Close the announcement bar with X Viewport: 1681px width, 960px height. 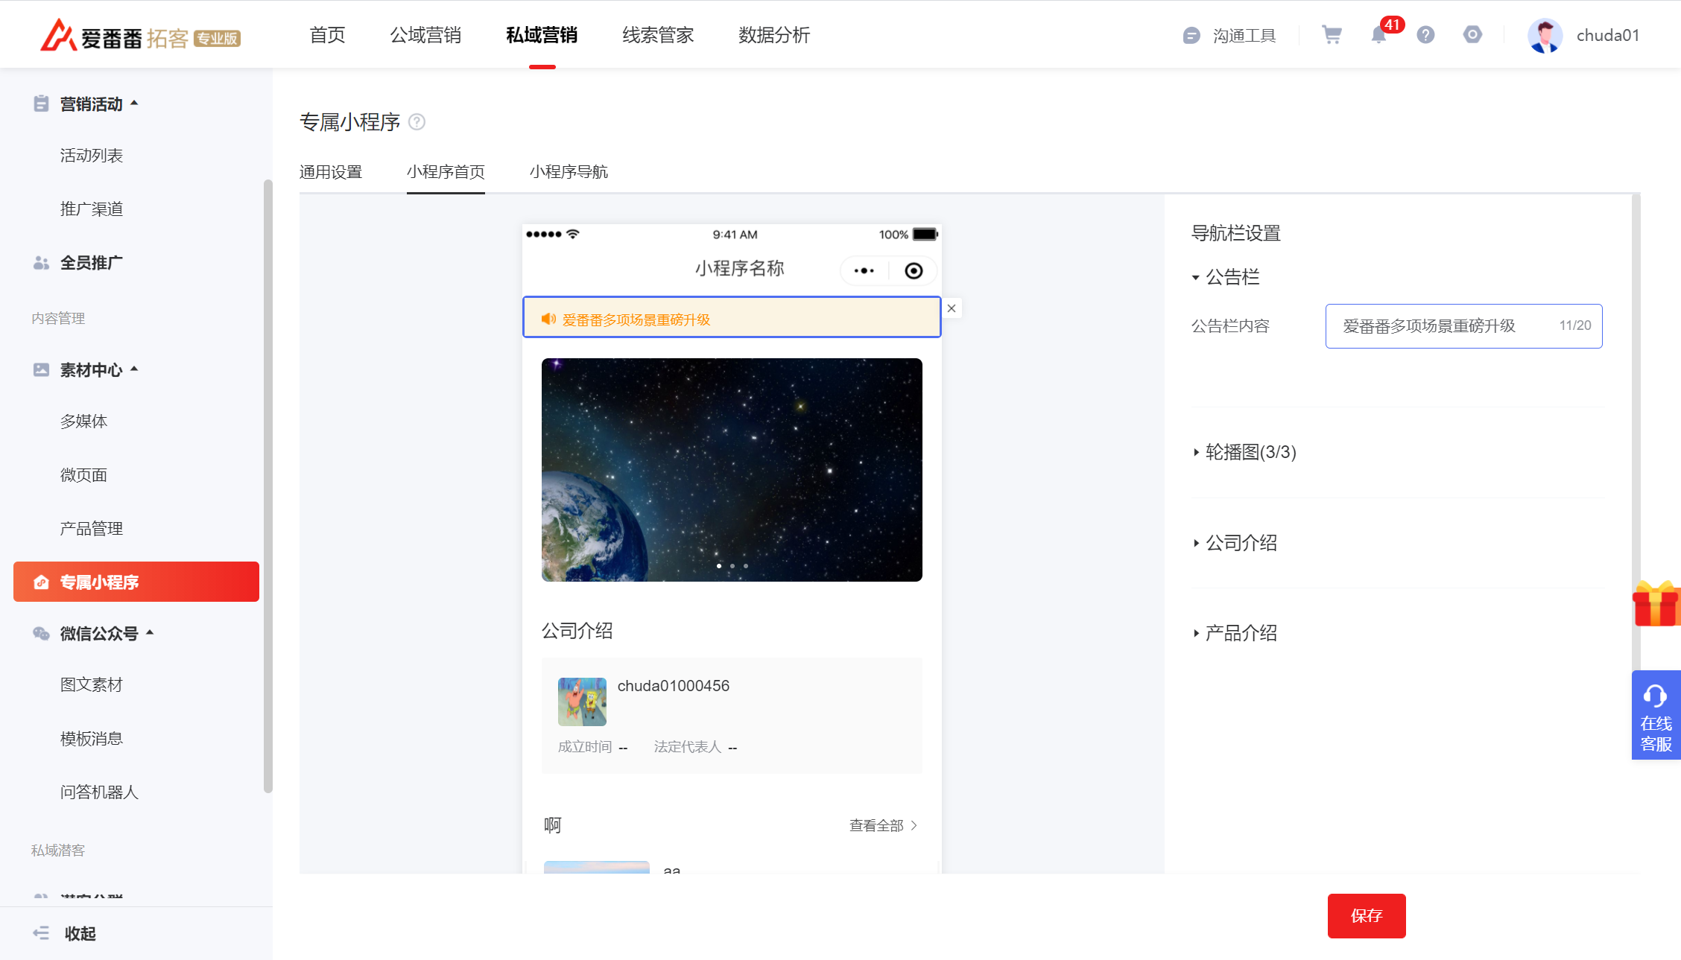pos(952,308)
